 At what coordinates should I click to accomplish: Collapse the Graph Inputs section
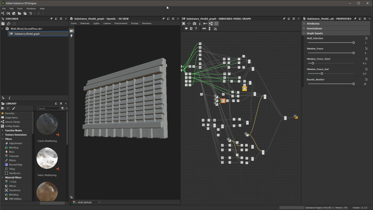click(304, 33)
